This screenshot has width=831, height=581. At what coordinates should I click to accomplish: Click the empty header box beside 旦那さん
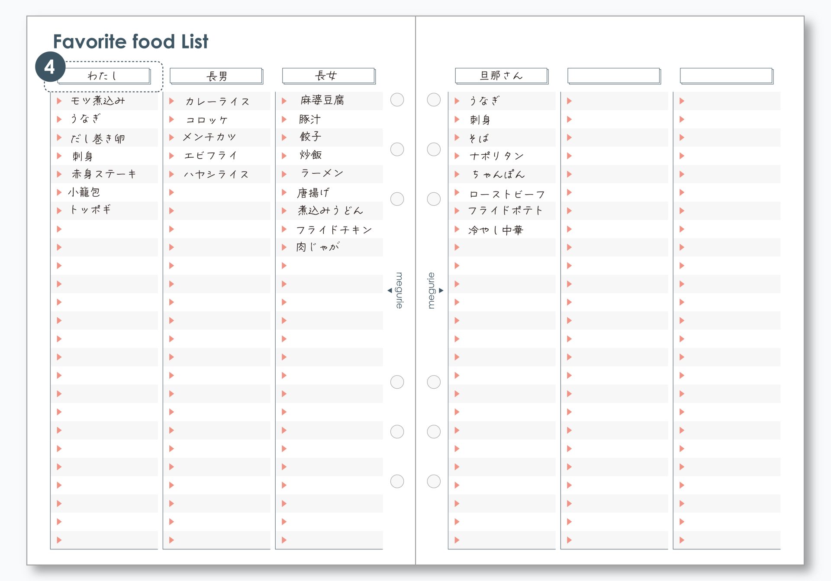click(x=614, y=76)
